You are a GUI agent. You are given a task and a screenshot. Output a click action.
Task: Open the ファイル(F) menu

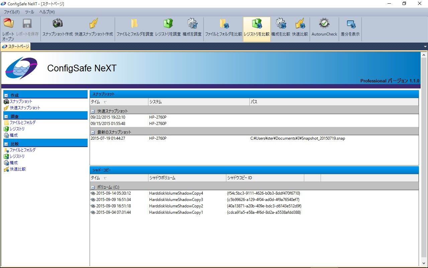[11, 12]
